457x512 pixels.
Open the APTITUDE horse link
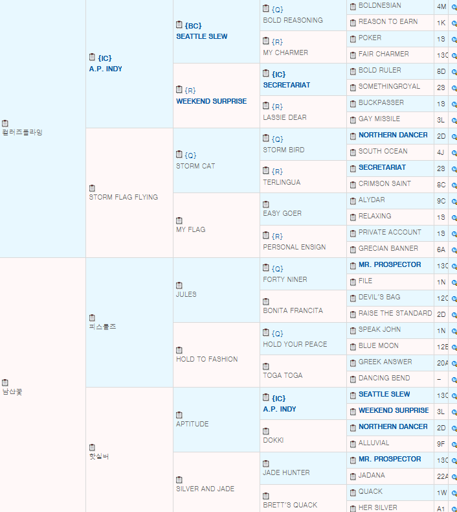192,424
